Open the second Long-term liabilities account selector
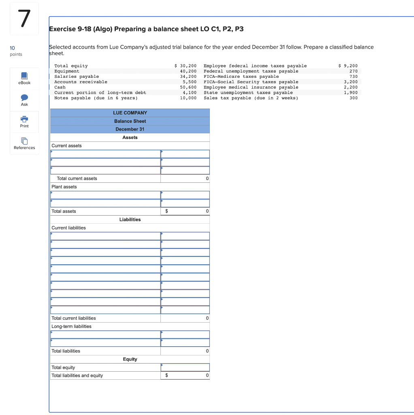Screen dimensions: 414x415 (x=105, y=342)
